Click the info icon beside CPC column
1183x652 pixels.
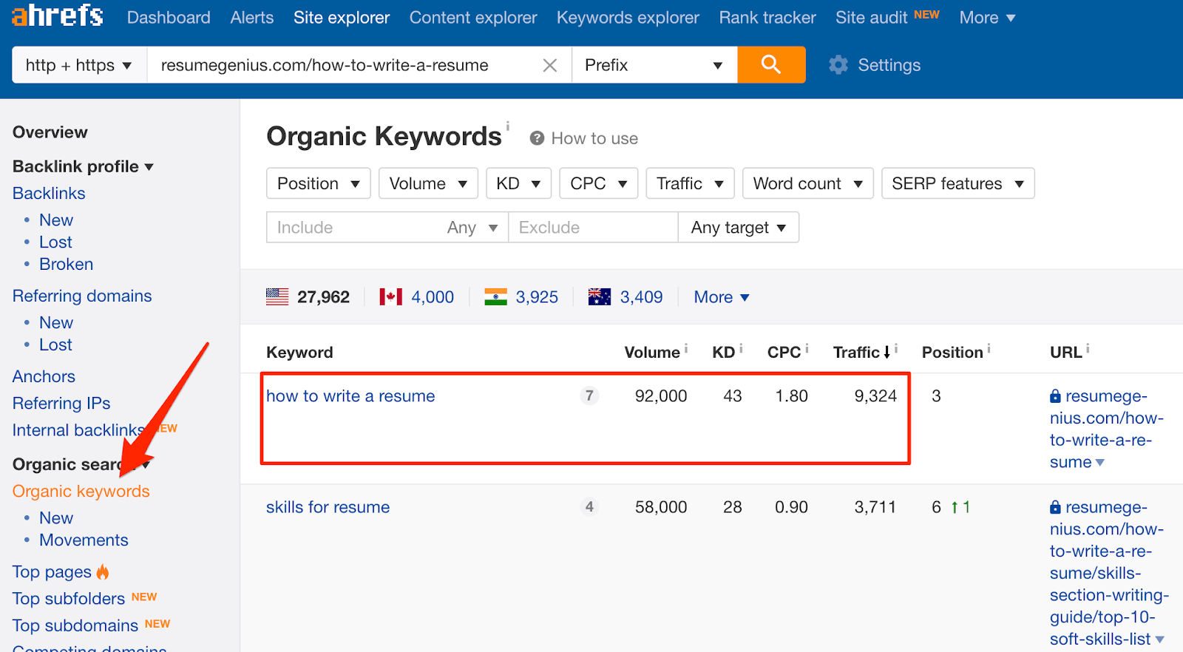coord(807,348)
